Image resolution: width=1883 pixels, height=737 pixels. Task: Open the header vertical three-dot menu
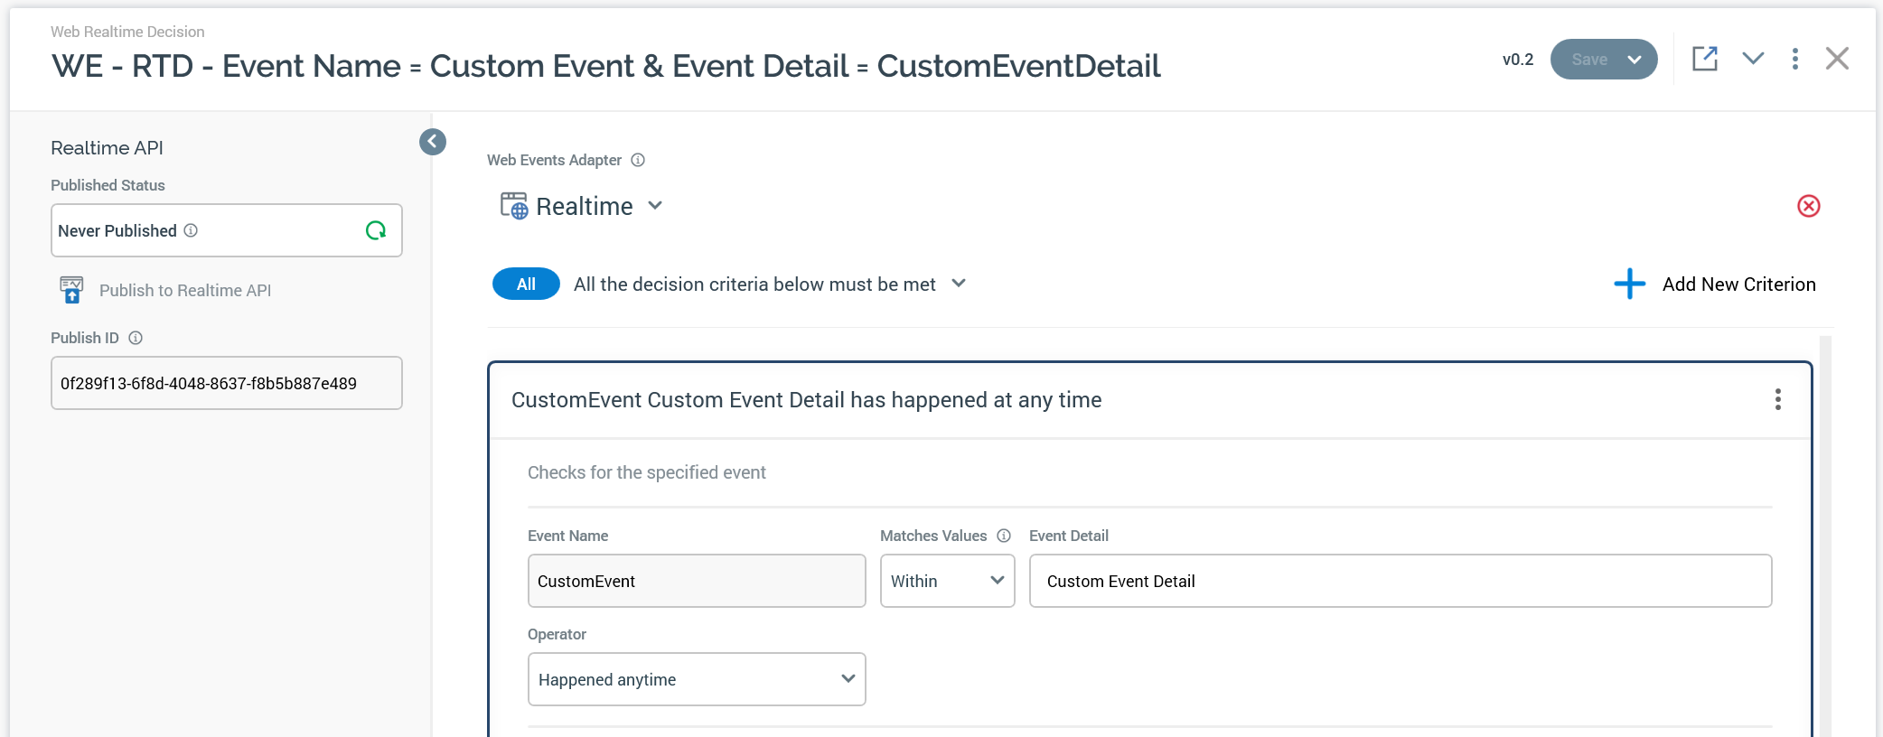[1794, 59]
